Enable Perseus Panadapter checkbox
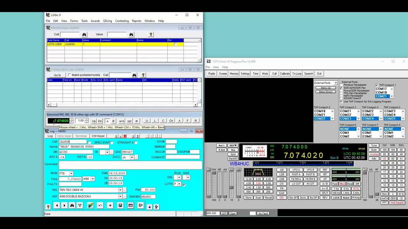This screenshot has width=408, height=229. pyautogui.click(x=341, y=85)
